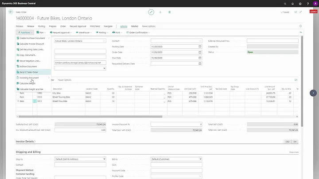Show the info icon panel
Screen dimensions: 319x179
click(x=300, y=26)
